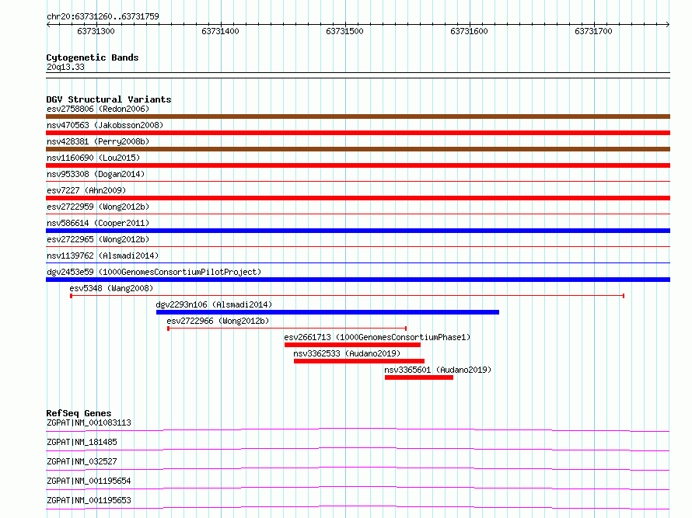Select the RefSeq Genes track title
Image resolution: width=692 pixels, height=518 pixels.
click(79, 413)
